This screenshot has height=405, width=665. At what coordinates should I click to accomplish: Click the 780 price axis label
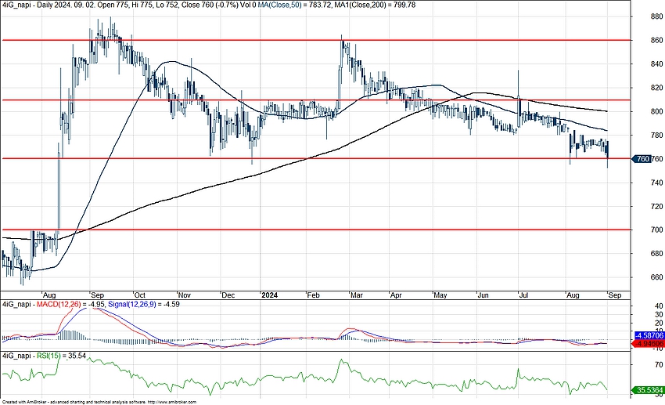(x=656, y=136)
